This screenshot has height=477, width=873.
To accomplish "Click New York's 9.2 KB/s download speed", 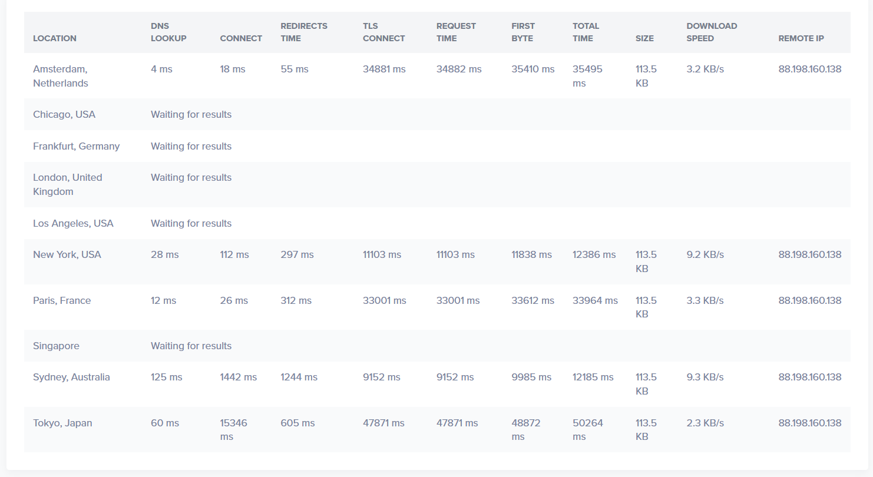I will point(705,254).
